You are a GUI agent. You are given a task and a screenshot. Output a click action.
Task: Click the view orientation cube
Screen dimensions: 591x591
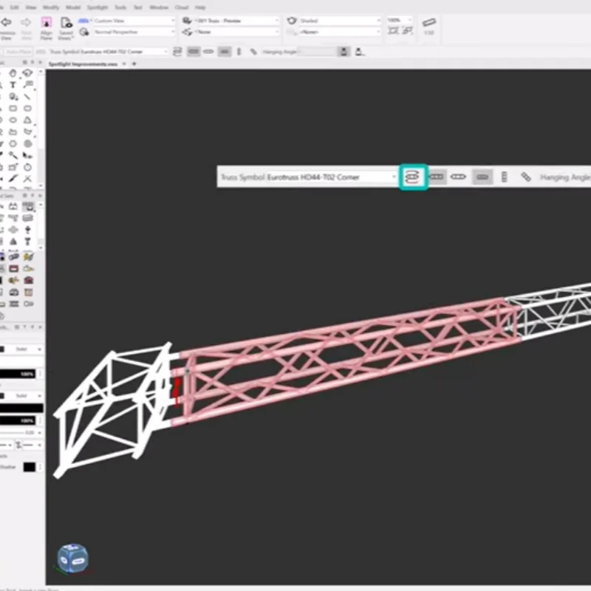[72, 558]
